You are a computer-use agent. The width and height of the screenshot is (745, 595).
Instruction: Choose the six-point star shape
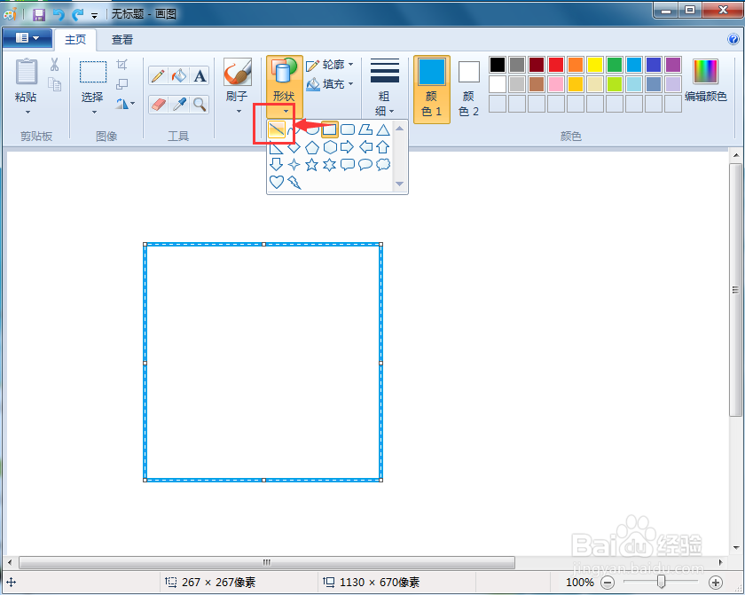click(330, 165)
